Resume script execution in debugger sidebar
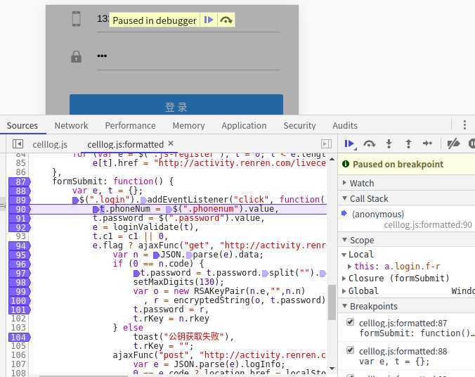475x377 pixels. (349, 143)
